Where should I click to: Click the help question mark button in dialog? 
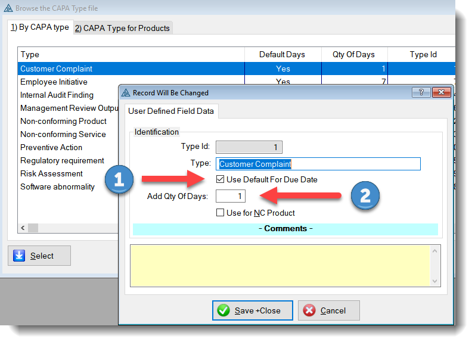coord(421,92)
